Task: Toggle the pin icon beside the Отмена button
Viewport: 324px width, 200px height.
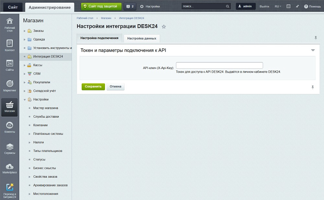Action: pyautogui.click(x=313, y=87)
